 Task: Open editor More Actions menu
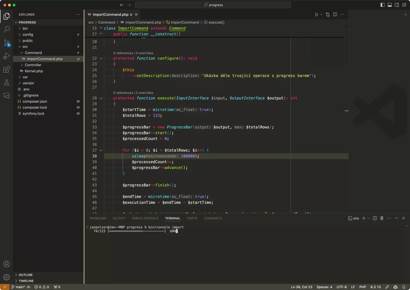coord(342,14)
